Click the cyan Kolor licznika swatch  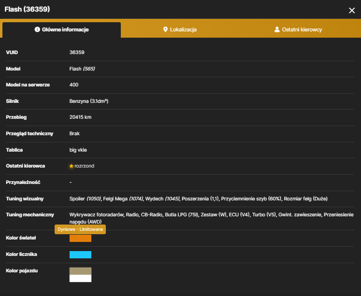(x=80, y=254)
